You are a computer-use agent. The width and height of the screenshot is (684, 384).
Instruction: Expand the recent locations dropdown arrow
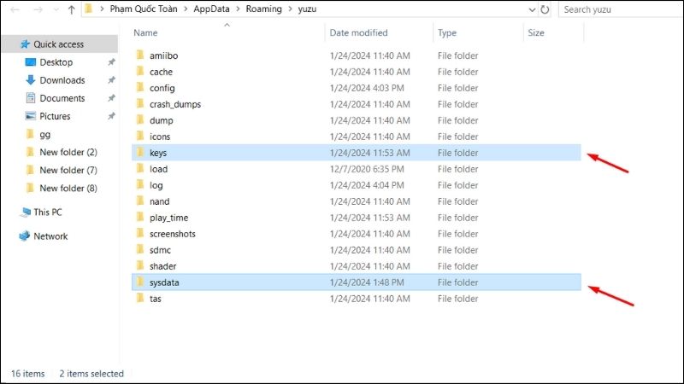click(56, 9)
